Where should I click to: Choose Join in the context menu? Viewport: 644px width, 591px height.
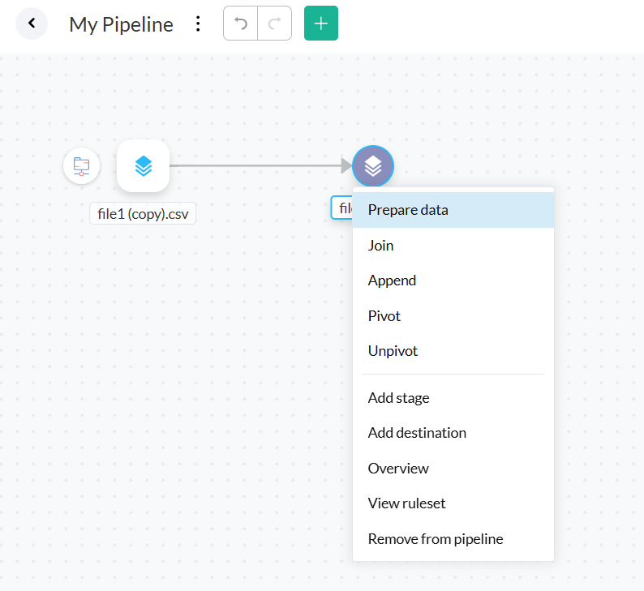381,245
